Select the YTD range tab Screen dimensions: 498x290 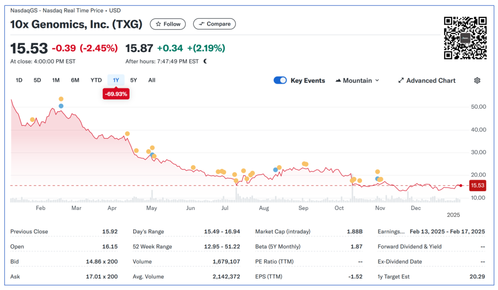tap(96, 80)
